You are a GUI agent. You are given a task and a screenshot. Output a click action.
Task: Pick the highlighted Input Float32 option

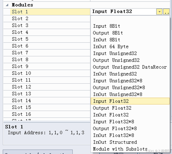111,101
